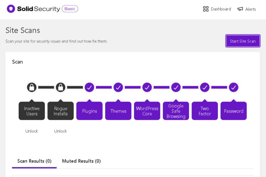This screenshot has height=177, width=266.
Task: Click Unlock under Inactive Users
Action: [31, 131]
